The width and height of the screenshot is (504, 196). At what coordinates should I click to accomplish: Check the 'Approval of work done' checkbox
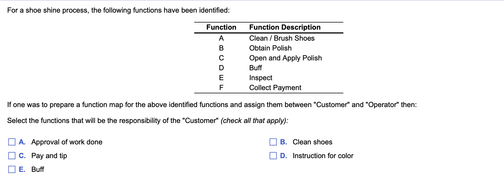coord(11,142)
